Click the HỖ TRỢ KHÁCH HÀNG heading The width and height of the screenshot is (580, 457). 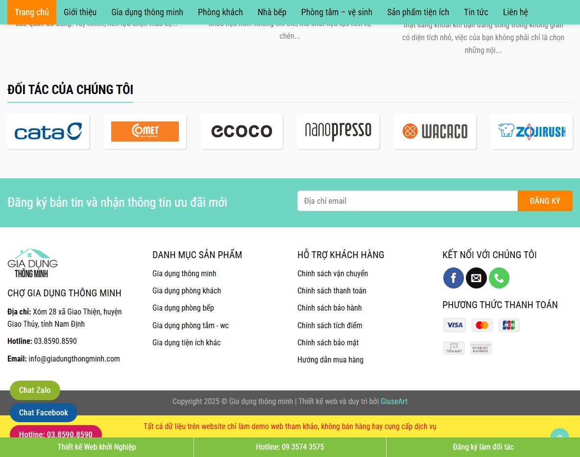coord(340,255)
